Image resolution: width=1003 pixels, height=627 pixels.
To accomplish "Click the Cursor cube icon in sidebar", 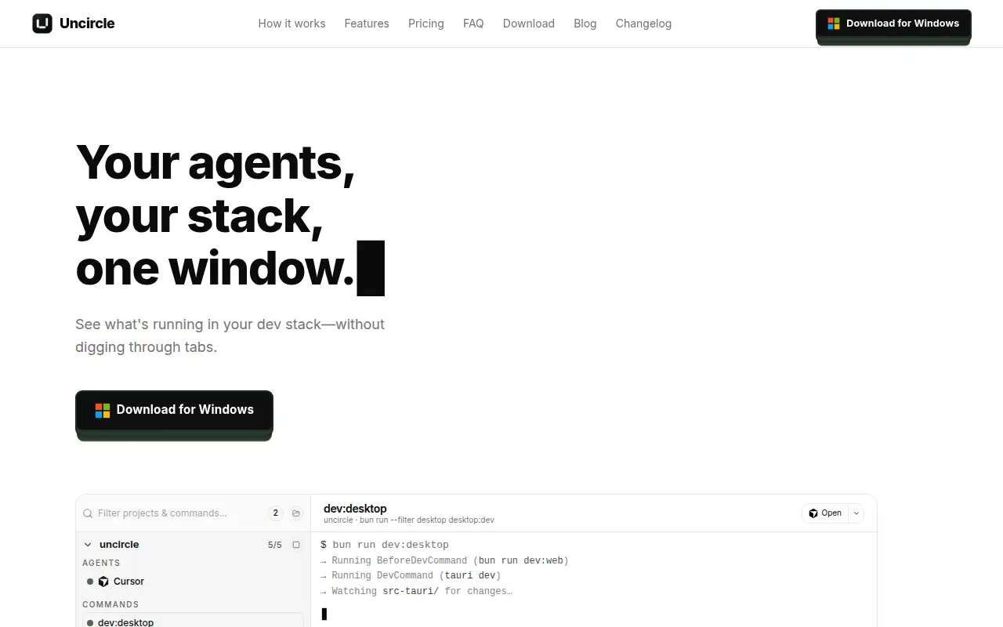I will click(x=103, y=582).
